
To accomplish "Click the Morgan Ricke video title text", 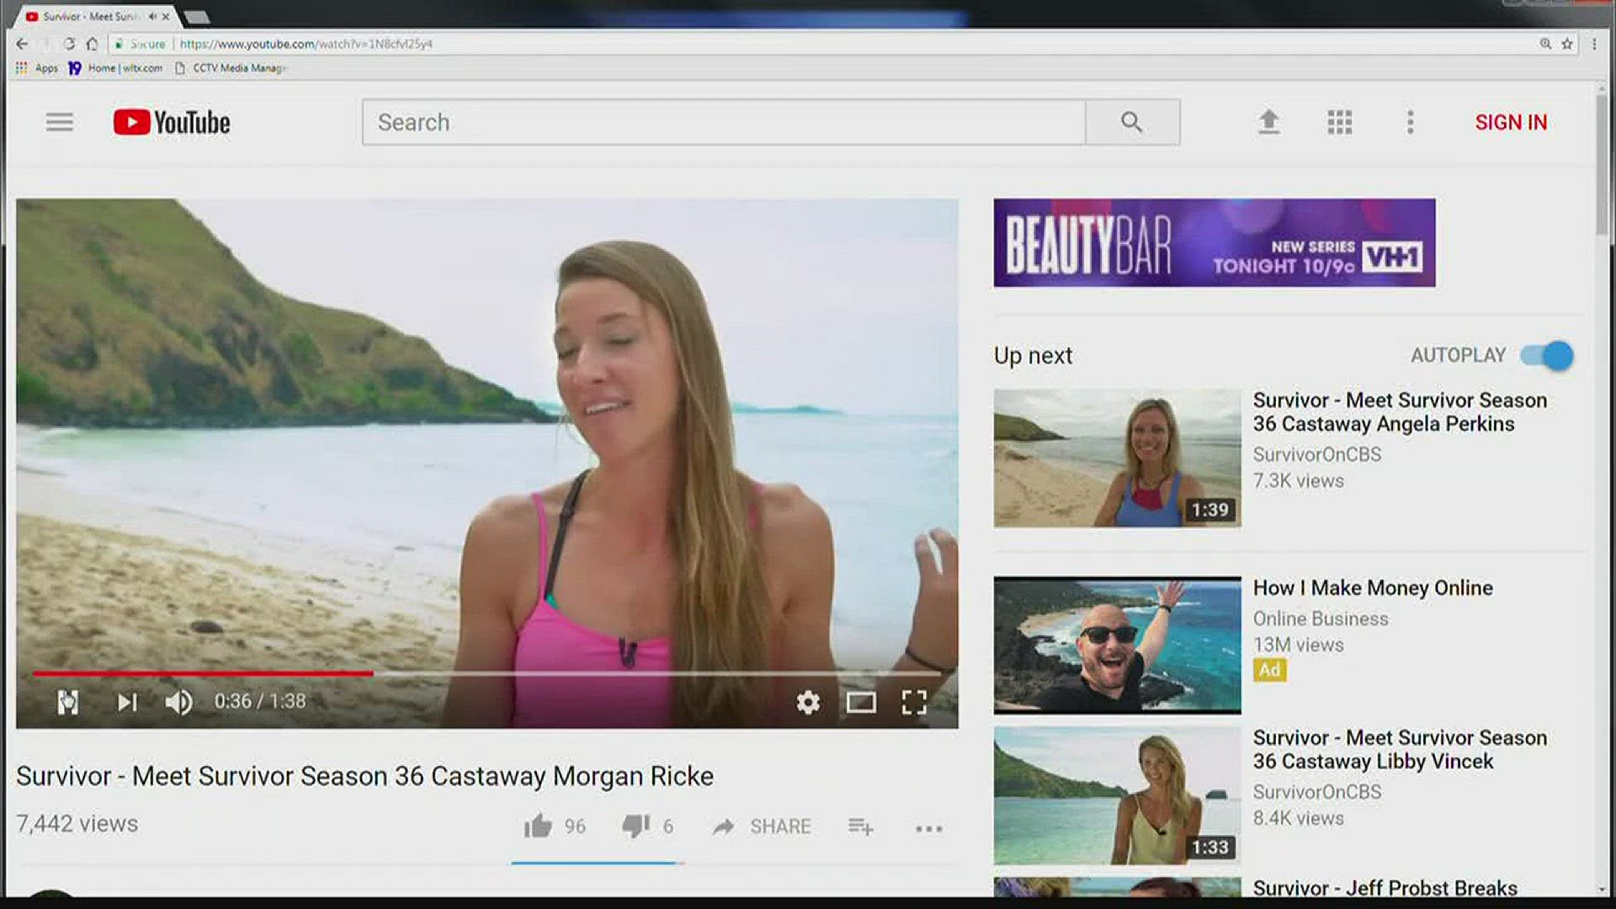I will click(x=364, y=776).
